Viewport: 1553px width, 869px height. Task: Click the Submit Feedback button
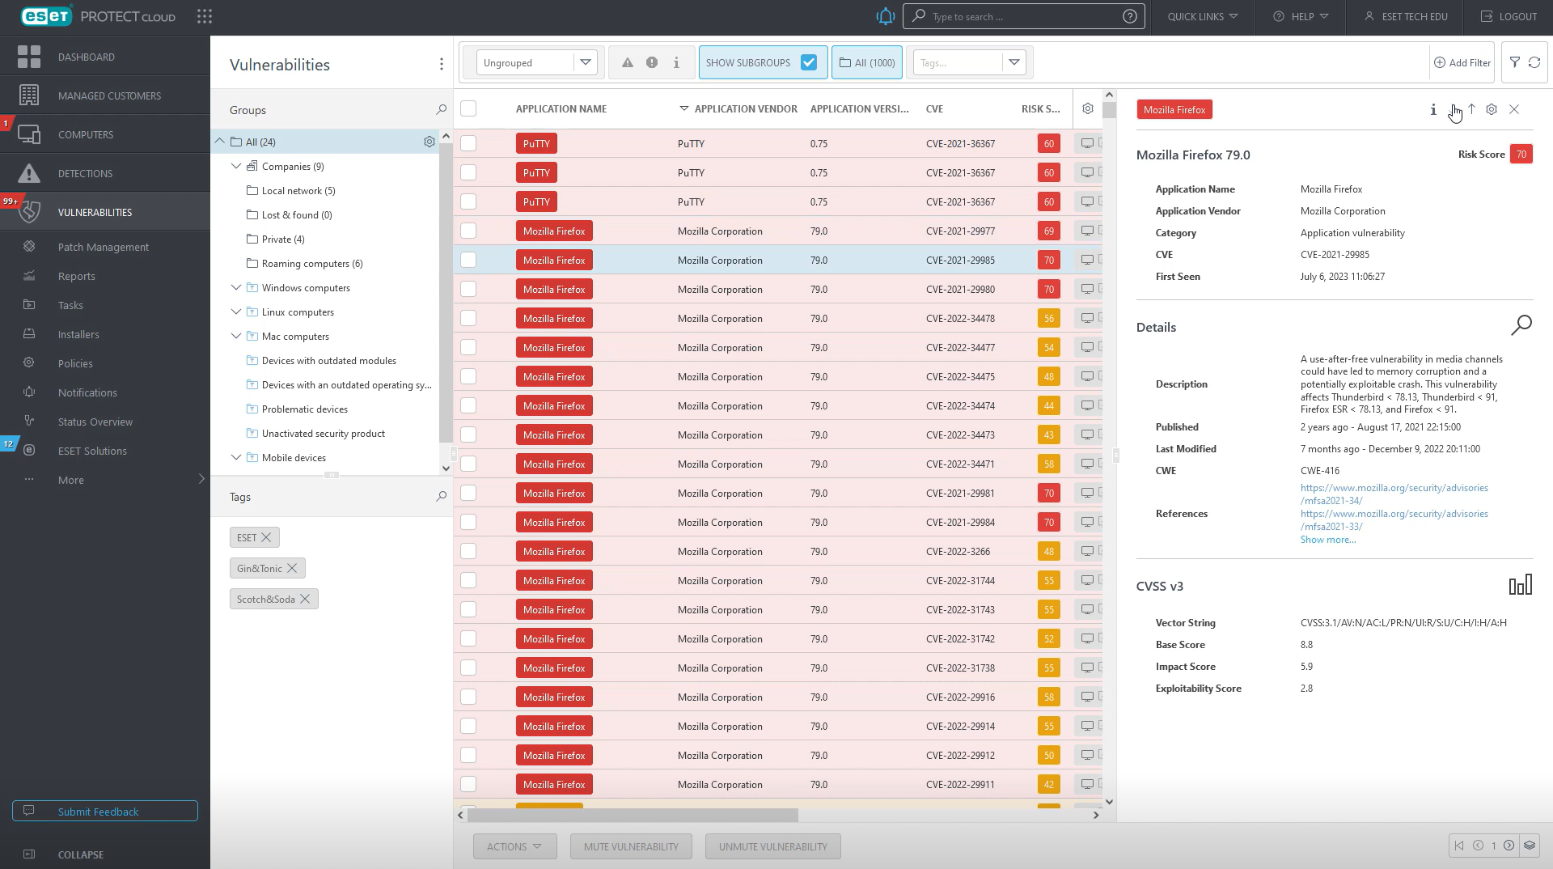(x=105, y=811)
